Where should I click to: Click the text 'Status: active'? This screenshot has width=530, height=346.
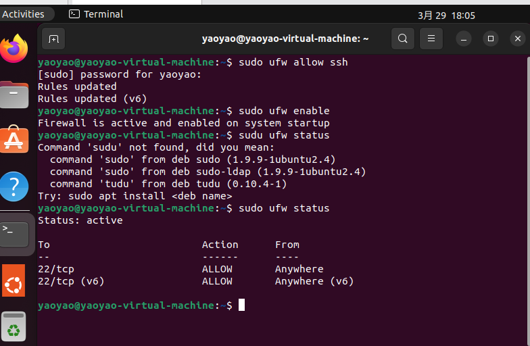click(x=80, y=220)
